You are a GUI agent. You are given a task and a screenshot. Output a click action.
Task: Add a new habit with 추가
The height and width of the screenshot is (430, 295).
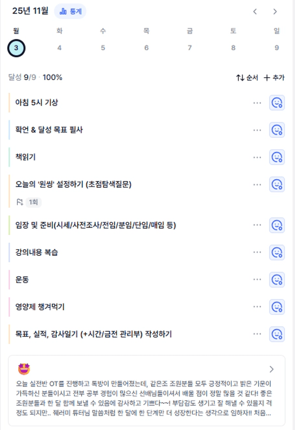[x=274, y=77]
